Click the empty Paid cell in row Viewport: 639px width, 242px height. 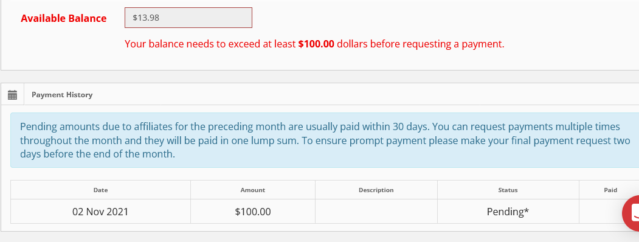[600, 212]
